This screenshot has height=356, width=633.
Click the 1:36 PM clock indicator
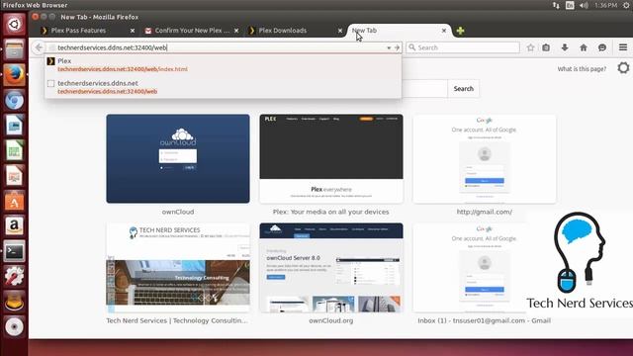(x=605, y=5)
